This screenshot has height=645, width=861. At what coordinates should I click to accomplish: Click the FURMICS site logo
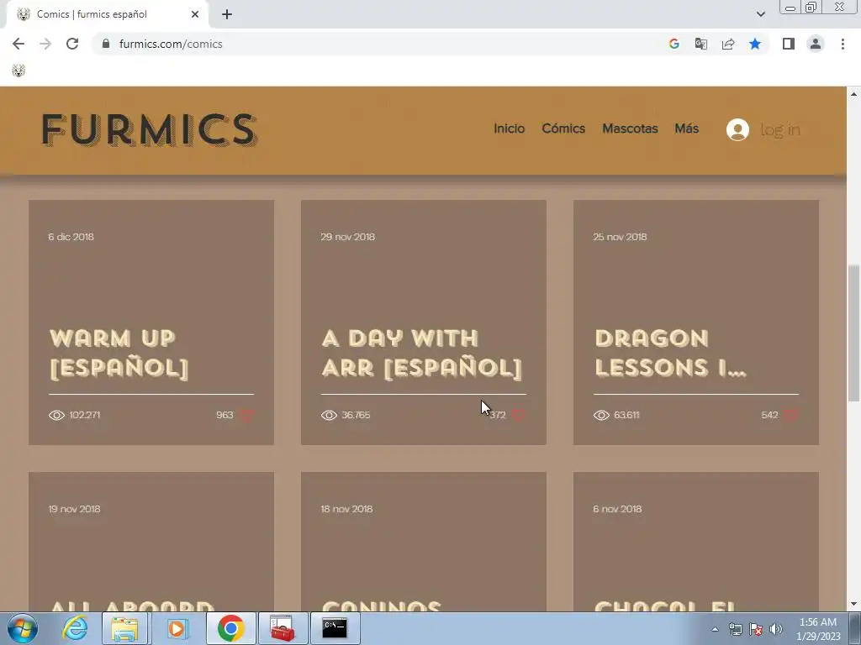click(150, 130)
